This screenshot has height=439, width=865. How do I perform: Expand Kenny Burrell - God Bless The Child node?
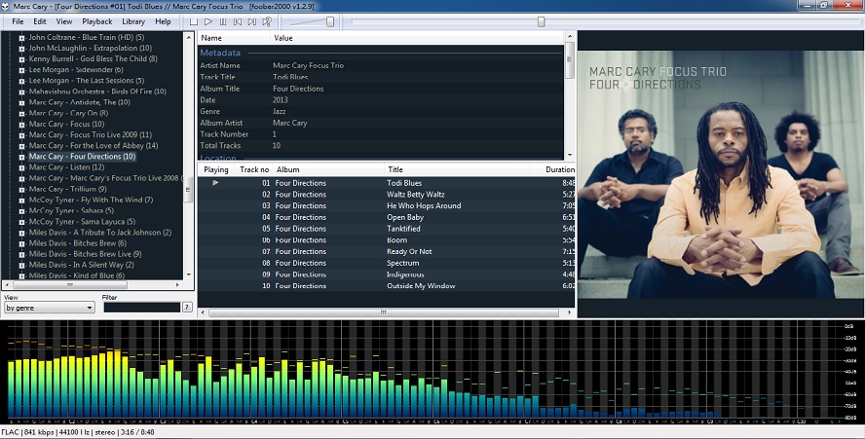(22, 59)
